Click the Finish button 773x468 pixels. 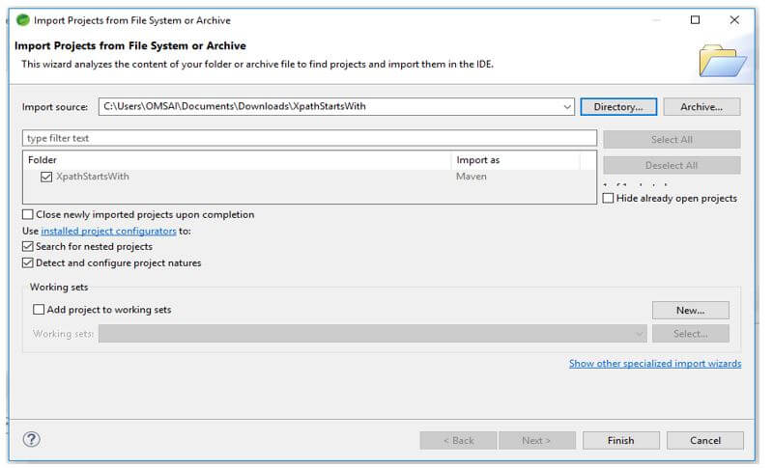click(x=620, y=440)
